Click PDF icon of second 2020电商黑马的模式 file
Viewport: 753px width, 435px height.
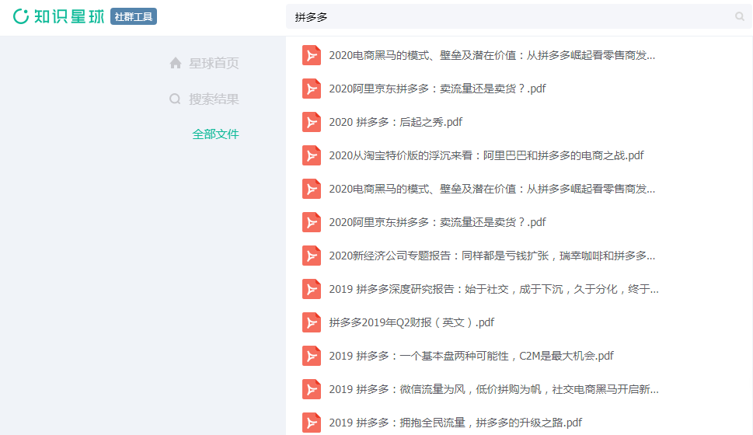tap(311, 189)
